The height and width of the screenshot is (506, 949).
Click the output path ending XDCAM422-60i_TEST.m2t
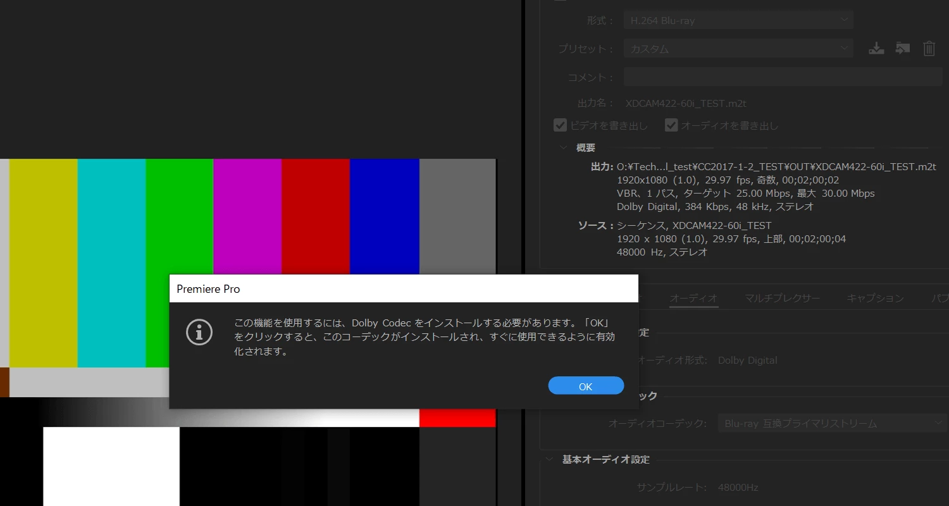pos(776,166)
